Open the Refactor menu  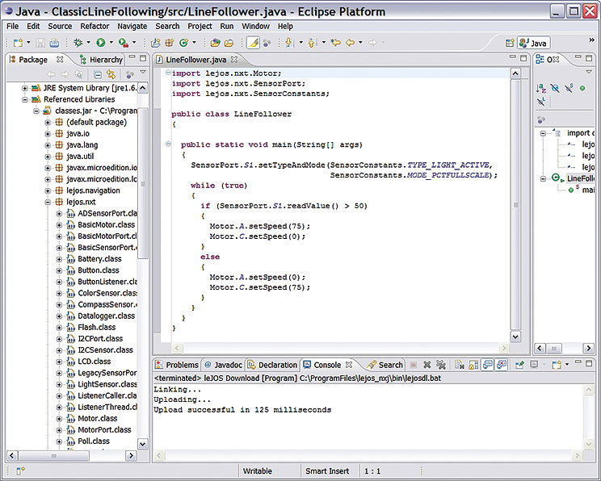tap(95, 26)
